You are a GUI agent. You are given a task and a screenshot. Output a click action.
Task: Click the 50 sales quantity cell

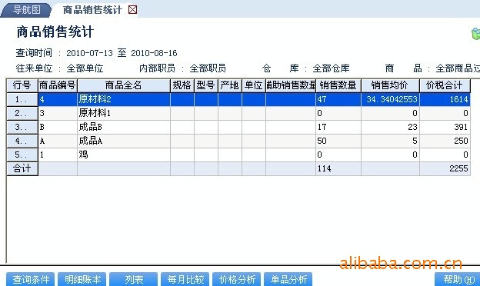pos(338,141)
